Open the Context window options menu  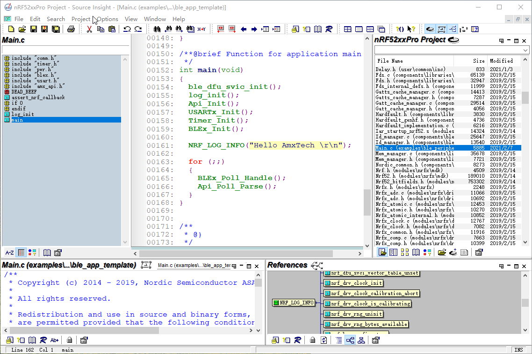[x=234, y=266]
